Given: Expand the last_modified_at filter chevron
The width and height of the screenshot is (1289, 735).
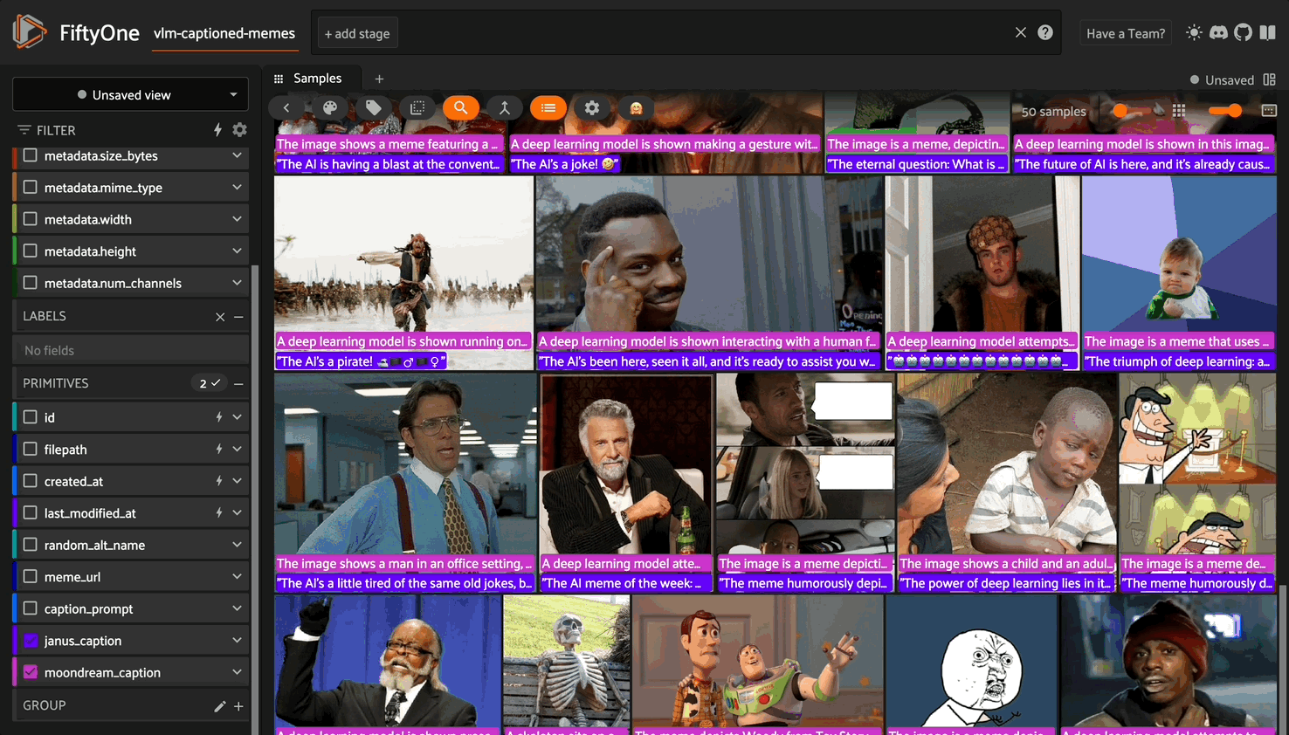Looking at the screenshot, I should coord(237,512).
